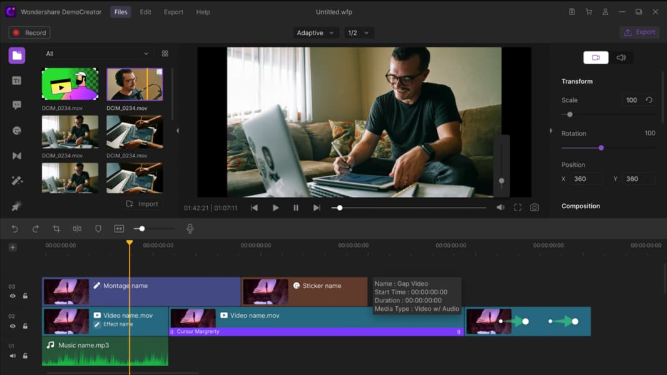The image size is (667, 375).
Task: Lock track 01 with the padlock icon
Action: (x=25, y=355)
